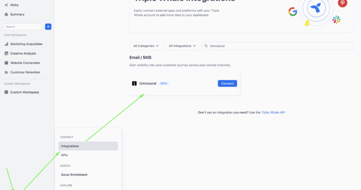Click the Moby sparkle icon

6,5
